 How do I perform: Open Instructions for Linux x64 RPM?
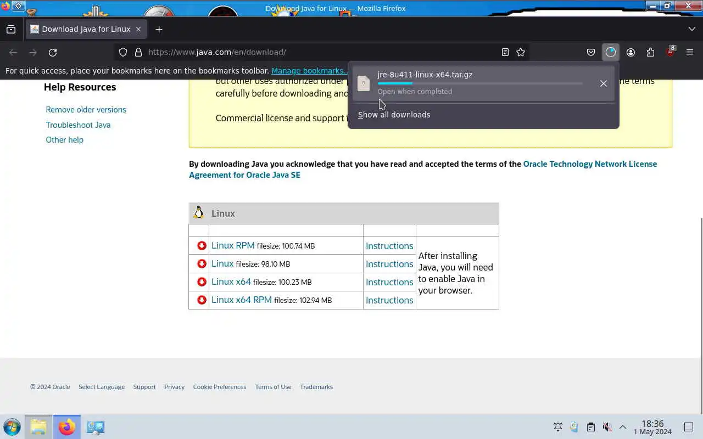point(389,300)
